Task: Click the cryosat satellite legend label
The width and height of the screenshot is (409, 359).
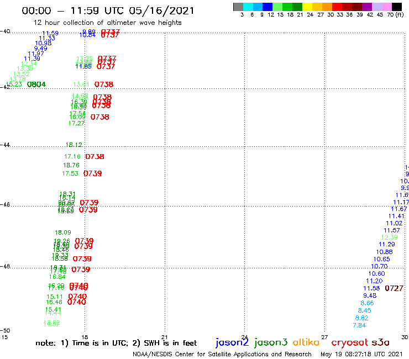Action: [350, 342]
